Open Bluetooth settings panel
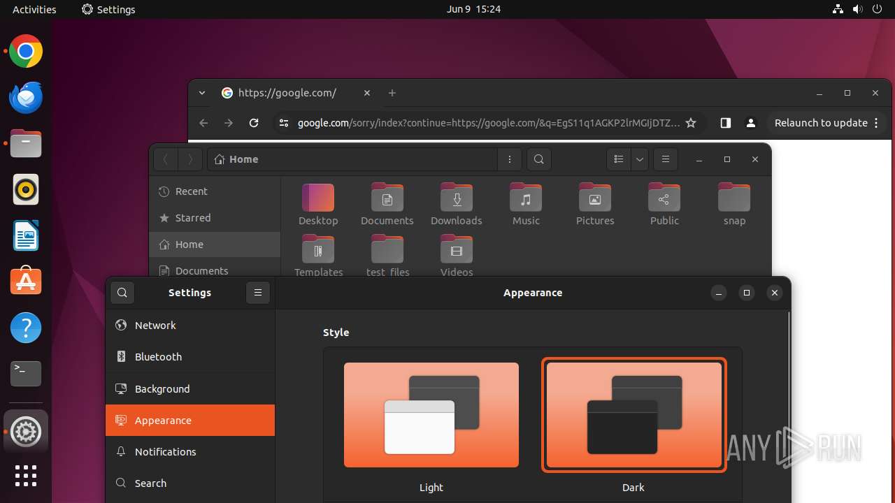 tap(190, 357)
